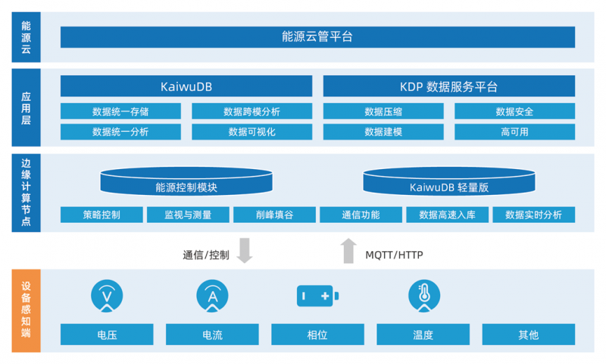Click the 数据安全 box
The height and width of the screenshot is (364, 606).
point(515,111)
